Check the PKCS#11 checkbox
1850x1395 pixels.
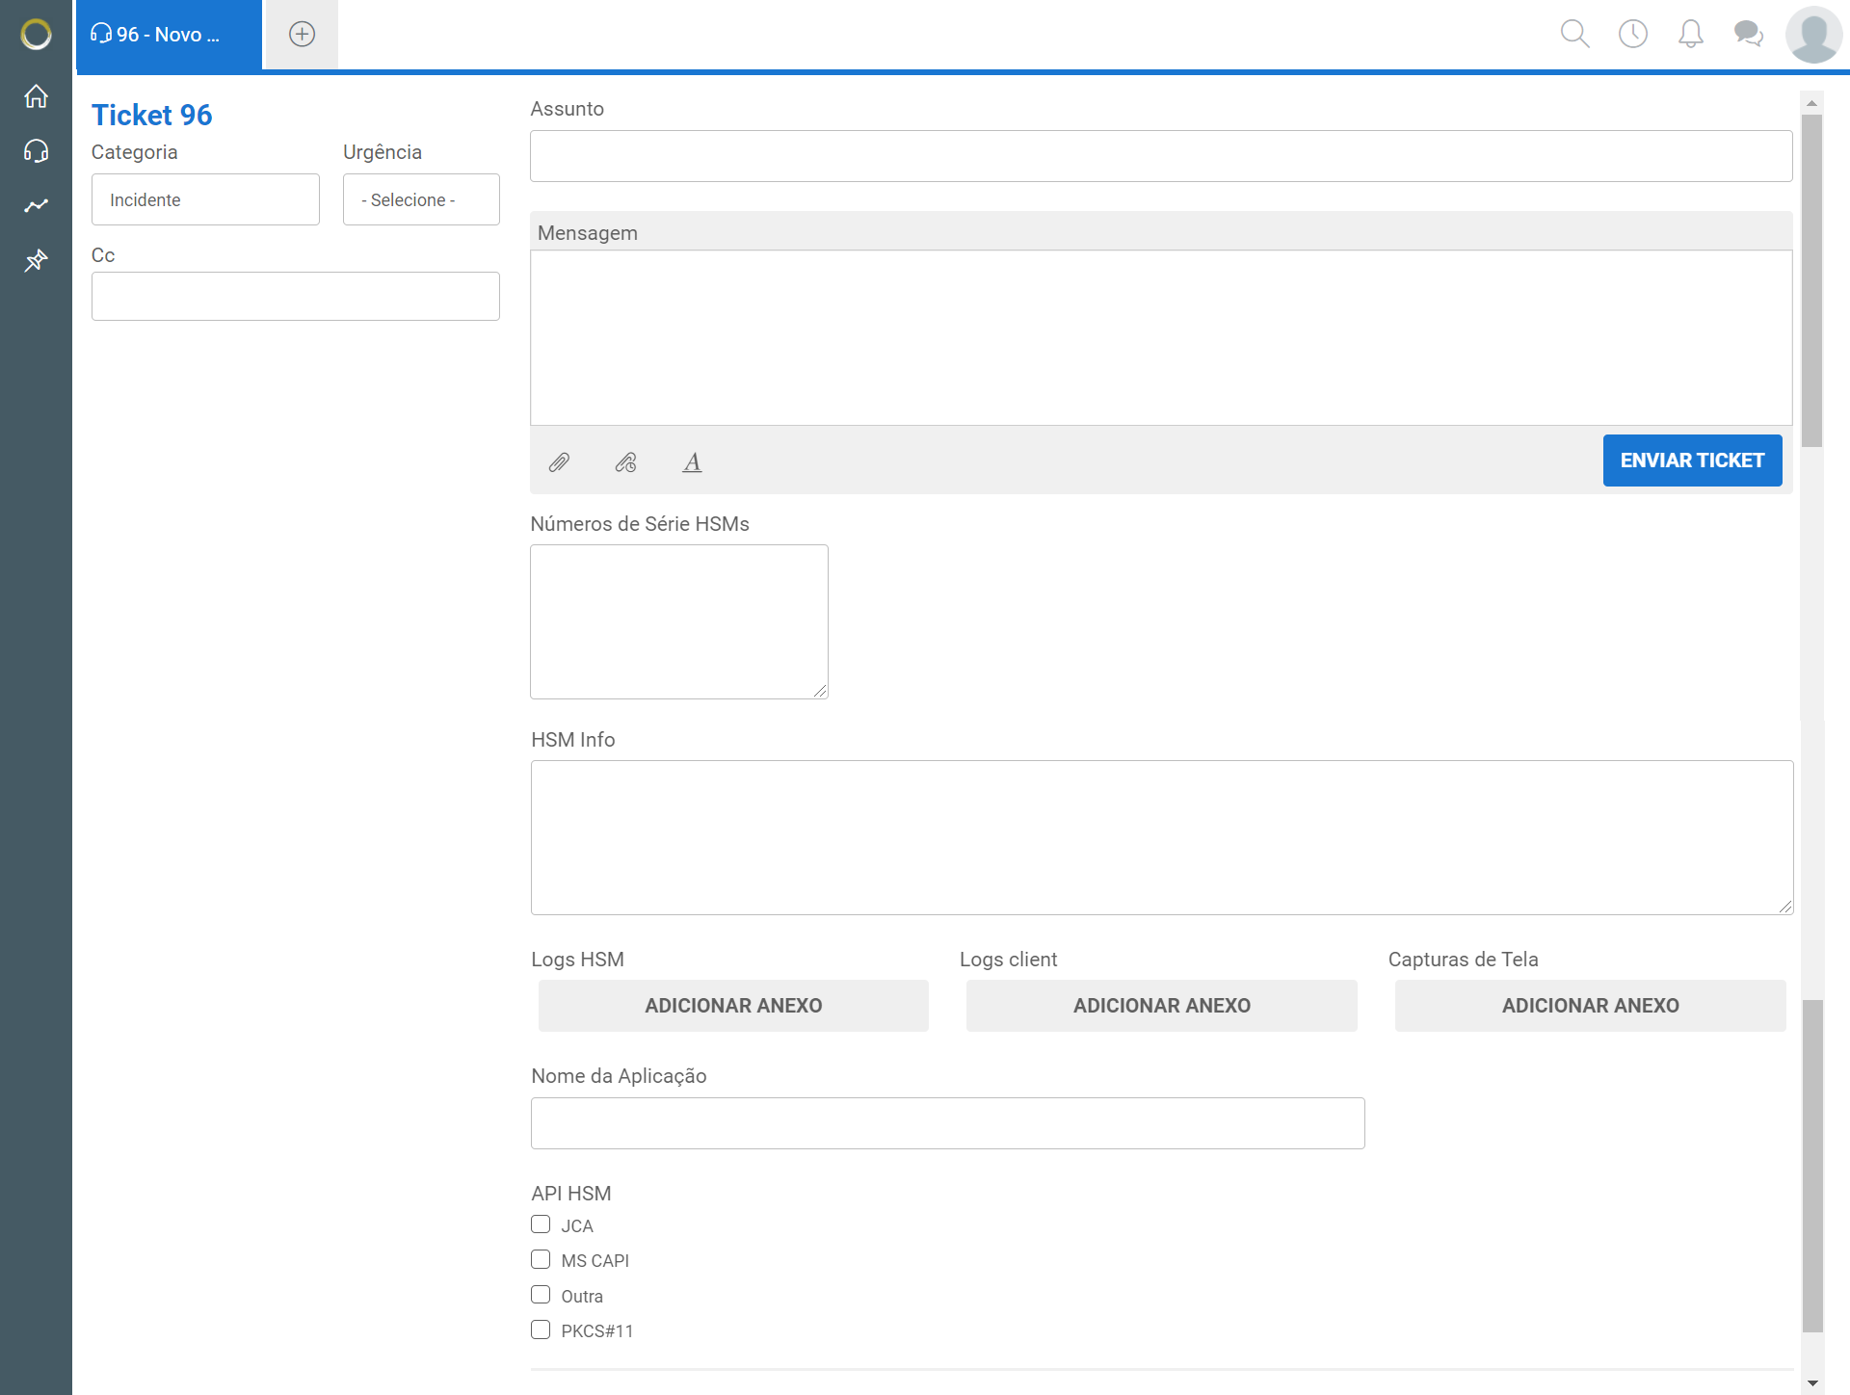(x=541, y=1329)
